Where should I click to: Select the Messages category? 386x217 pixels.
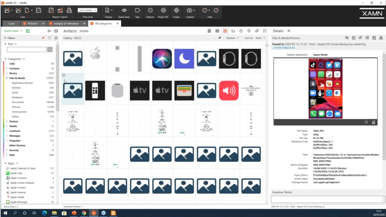pyautogui.click(x=15, y=136)
